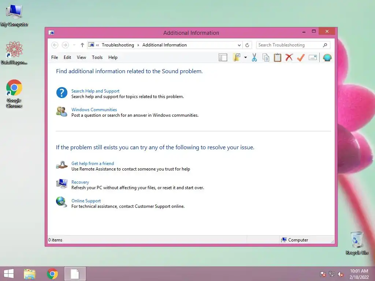Open the Online Support link
Viewport: 375px width, 281px height.
point(86,201)
